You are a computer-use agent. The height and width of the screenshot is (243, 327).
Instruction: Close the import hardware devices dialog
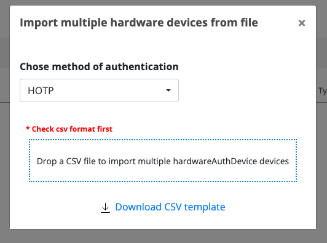tap(302, 23)
